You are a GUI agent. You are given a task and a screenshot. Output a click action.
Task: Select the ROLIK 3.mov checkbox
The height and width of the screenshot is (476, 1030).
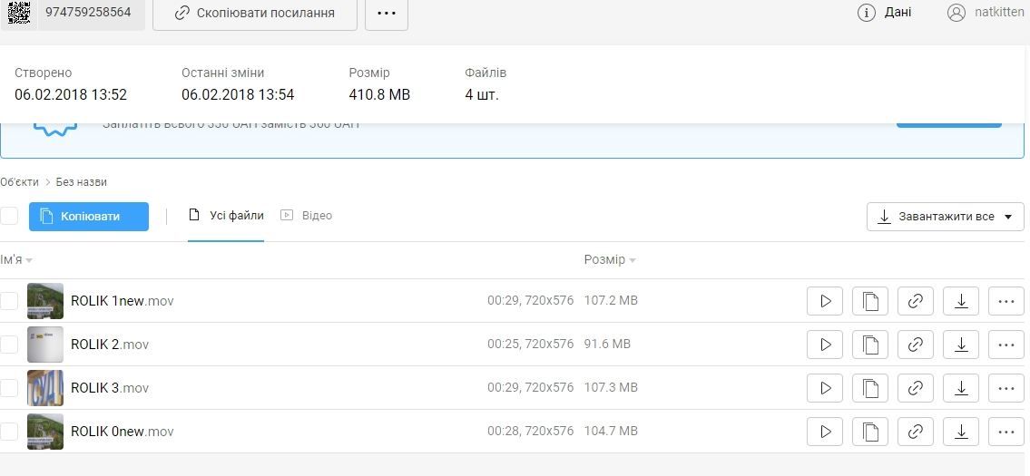[9, 388]
